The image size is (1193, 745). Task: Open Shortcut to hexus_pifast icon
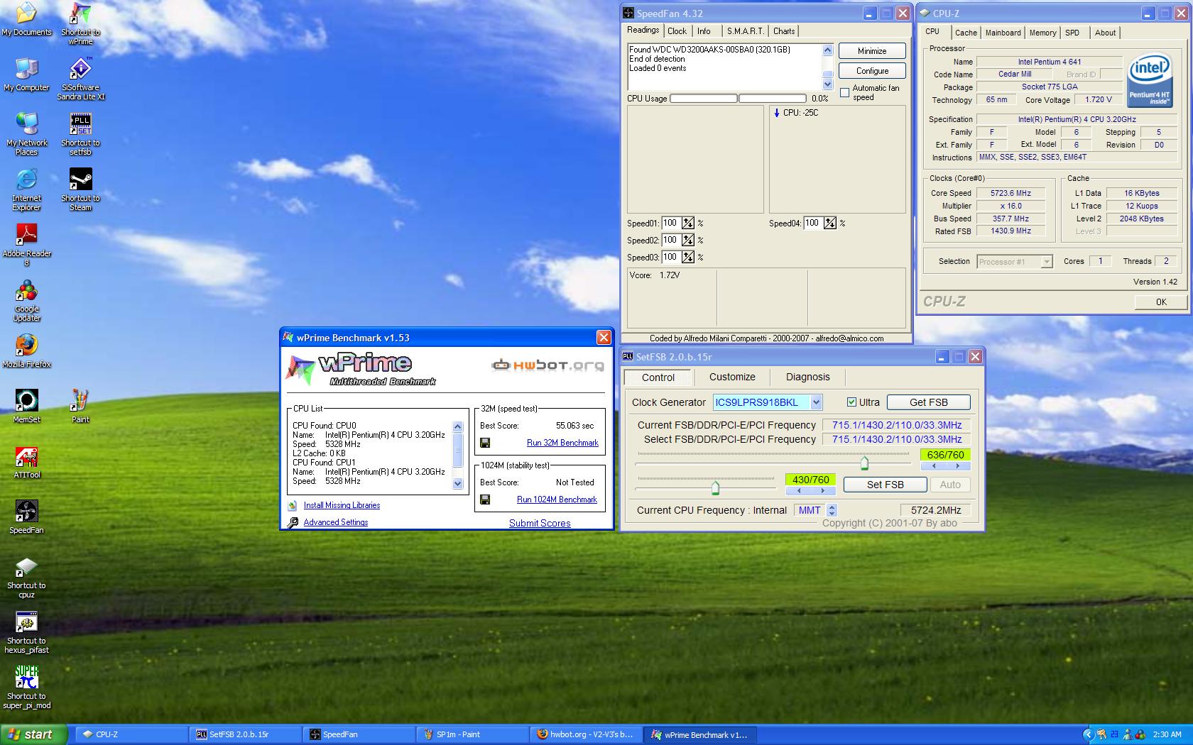click(26, 632)
